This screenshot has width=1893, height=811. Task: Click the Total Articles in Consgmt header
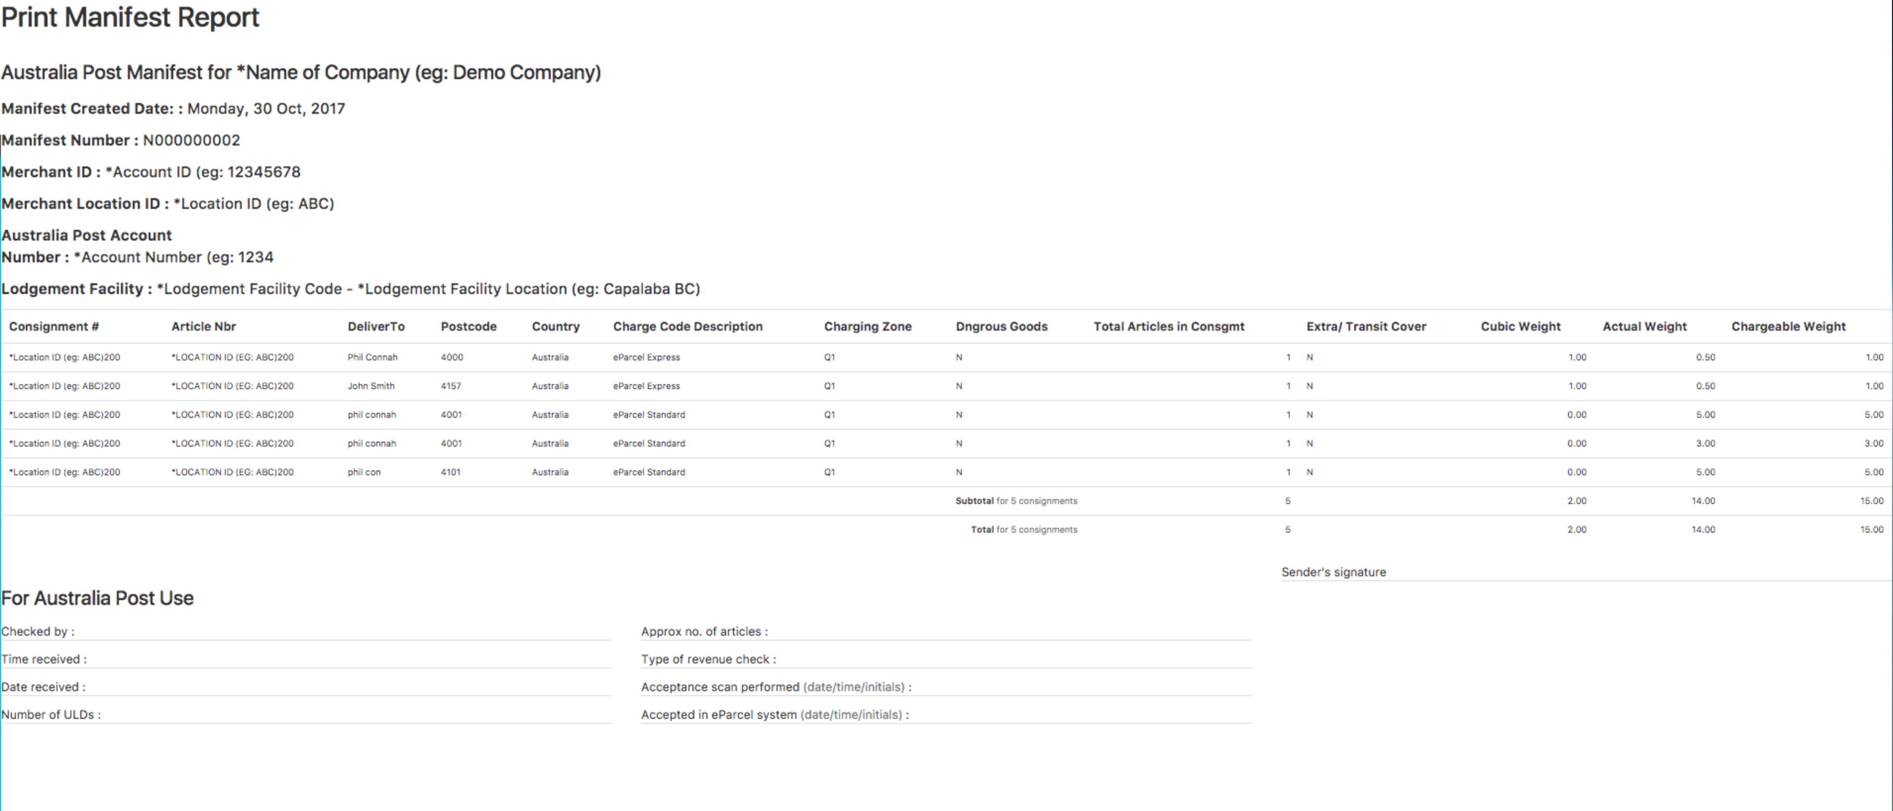pyautogui.click(x=1168, y=326)
